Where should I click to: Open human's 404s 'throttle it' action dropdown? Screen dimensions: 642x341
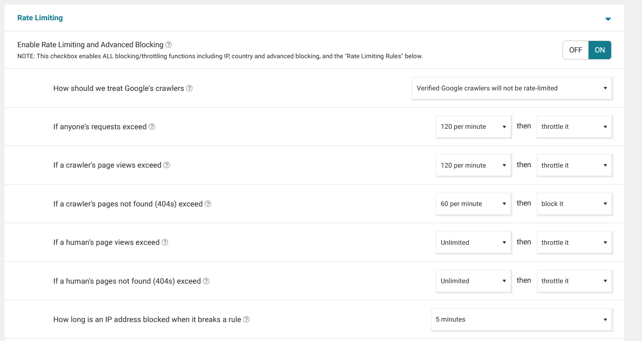(x=574, y=281)
